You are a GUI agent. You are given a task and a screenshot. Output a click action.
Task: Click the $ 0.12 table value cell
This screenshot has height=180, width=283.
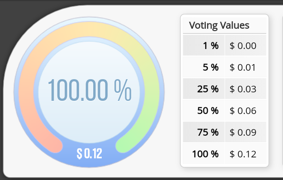click(x=246, y=154)
